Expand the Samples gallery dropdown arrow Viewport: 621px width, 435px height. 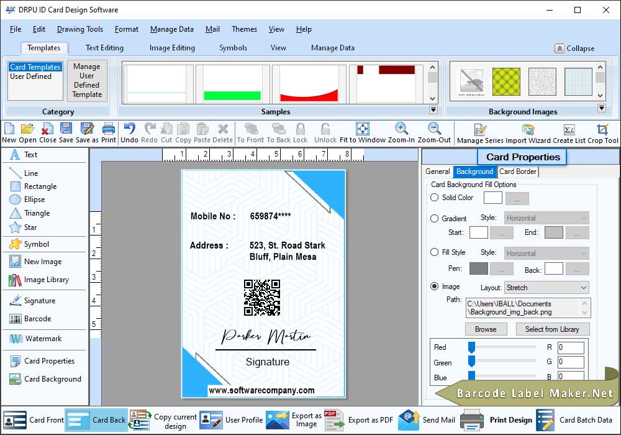tap(433, 110)
